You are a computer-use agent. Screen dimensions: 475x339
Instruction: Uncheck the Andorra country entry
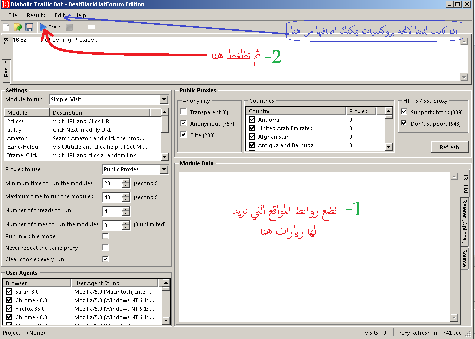[x=252, y=119]
